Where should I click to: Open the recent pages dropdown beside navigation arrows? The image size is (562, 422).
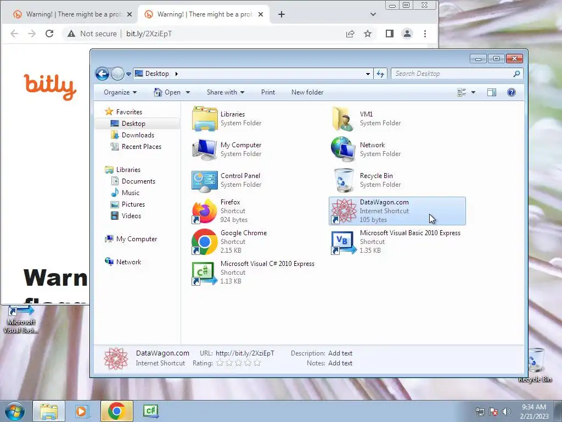pos(128,74)
